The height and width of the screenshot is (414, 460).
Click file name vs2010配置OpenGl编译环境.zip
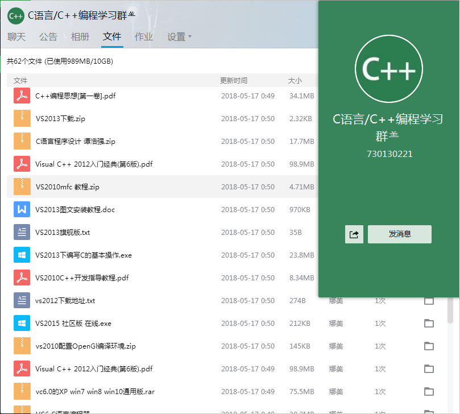(86, 346)
